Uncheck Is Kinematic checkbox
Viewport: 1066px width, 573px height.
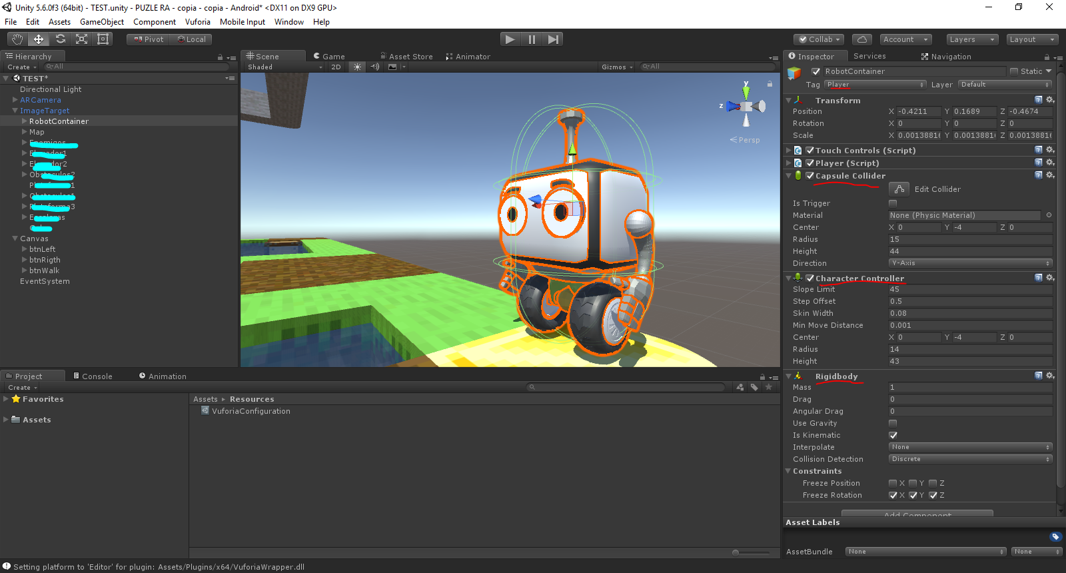[893, 435]
